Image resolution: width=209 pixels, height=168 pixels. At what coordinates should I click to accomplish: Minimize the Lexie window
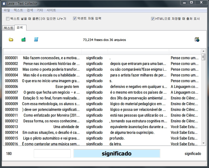(x=184, y=3)
